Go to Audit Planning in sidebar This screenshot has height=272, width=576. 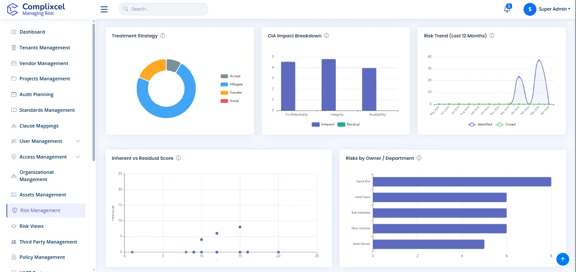pyautogui.click(x=36, y=94)
